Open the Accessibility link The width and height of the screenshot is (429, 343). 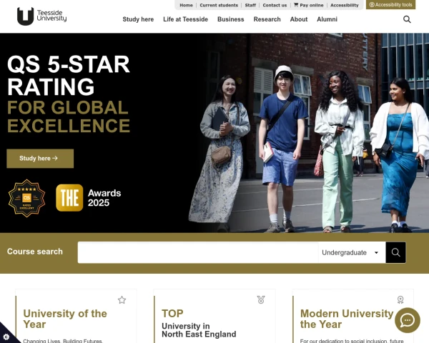pyautogui.click(x=344, y=5)
